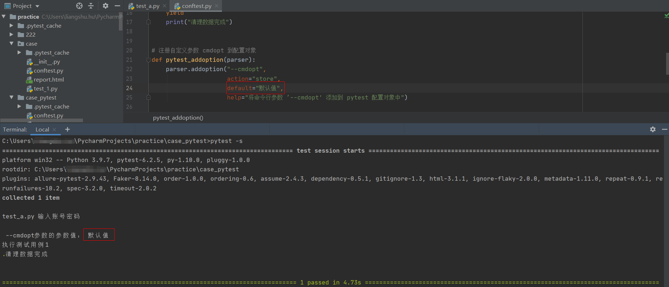This screenshot has height=287, width=669.
Task: Hide the Project tool window
Action: (x=117, y=6)
